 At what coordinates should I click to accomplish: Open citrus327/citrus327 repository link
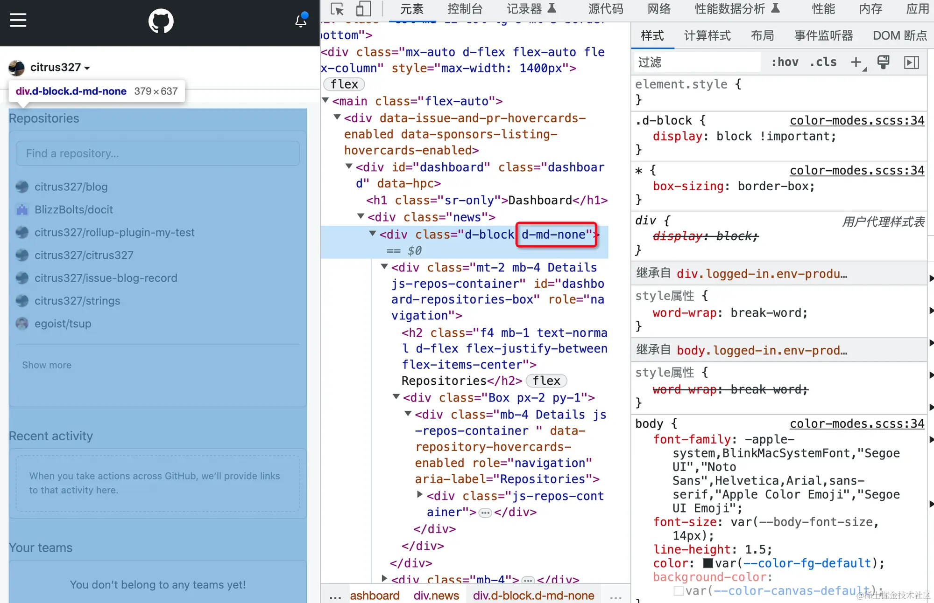84,256
